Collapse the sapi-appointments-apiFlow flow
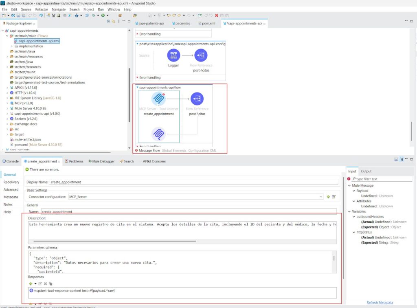 click(137, 87)
